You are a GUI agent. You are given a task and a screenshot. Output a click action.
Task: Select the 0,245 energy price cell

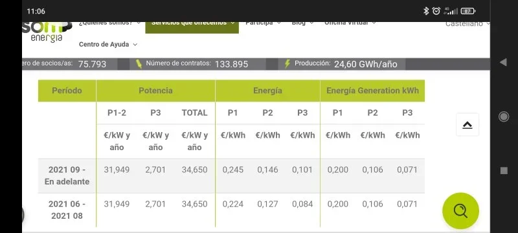point(233,170)
